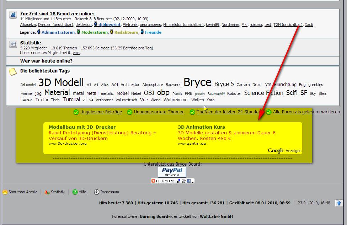Screen dimensions: 347x226
Task: Click the obp tag
Action: pos(163,92)
